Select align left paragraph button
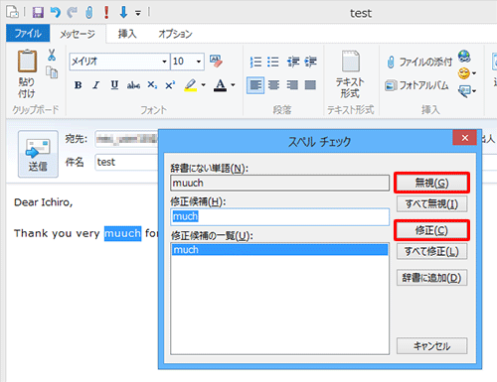Screen dimensions: 497x382 [x=255, y=85]
